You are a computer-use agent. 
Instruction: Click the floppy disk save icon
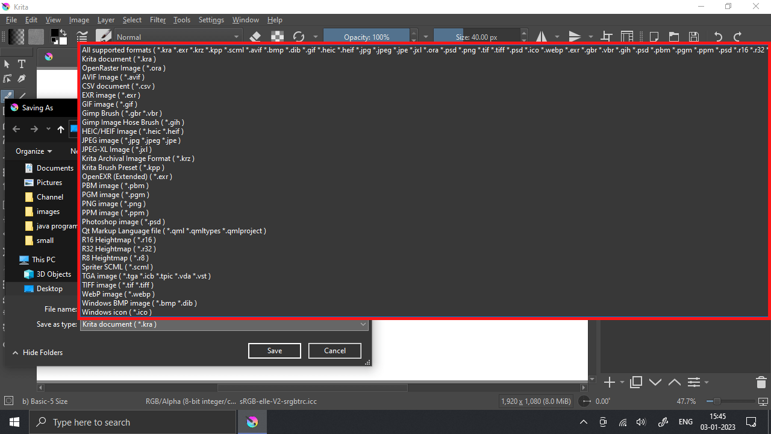694,37
